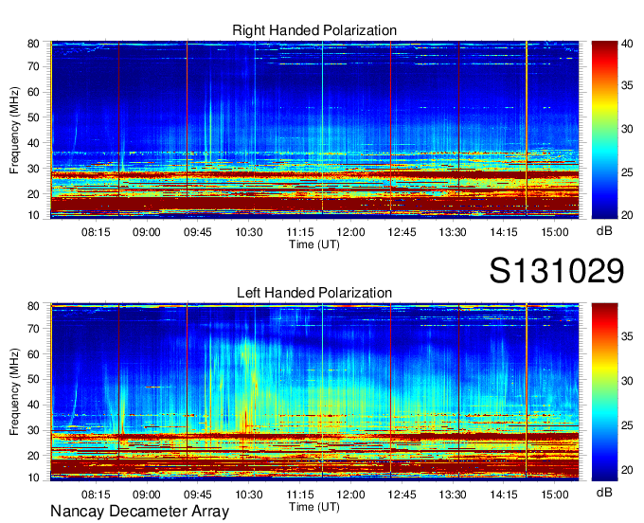
Task: Click the Right Handed plot's "Frequency (MHz)" axis label
Action: 14,130
